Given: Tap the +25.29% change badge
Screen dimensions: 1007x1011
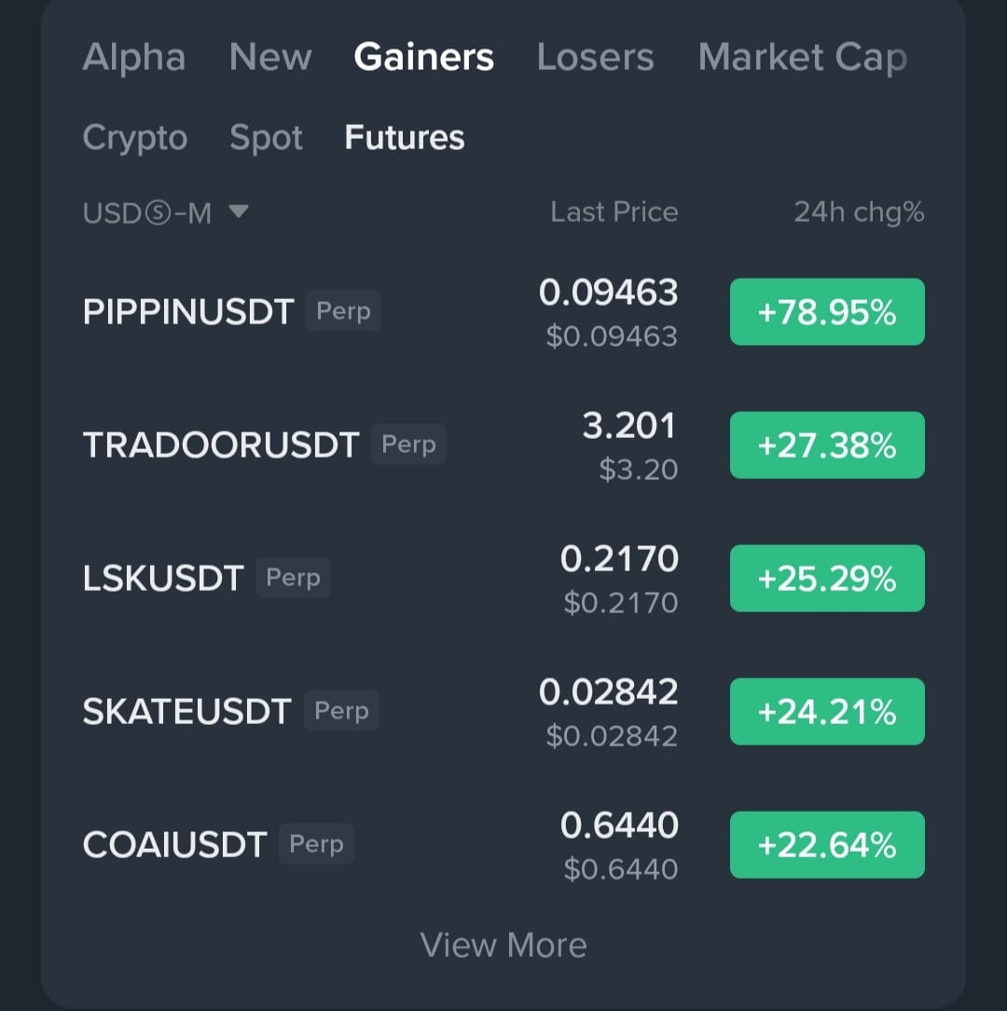Looking at the screenshot, I should point(827,579).
